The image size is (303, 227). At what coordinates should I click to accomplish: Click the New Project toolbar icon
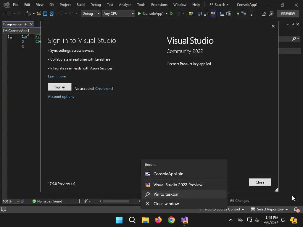pyautogui.click(x=29, y=14)
